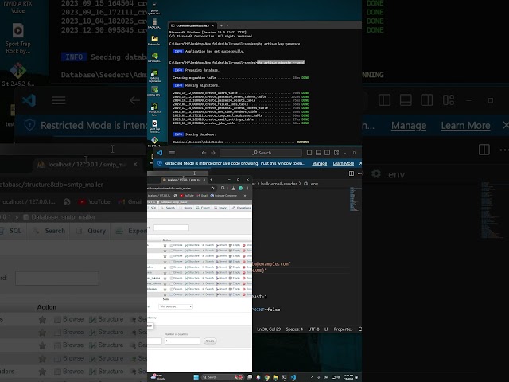Click the VS Code minimap

point(356,199)
